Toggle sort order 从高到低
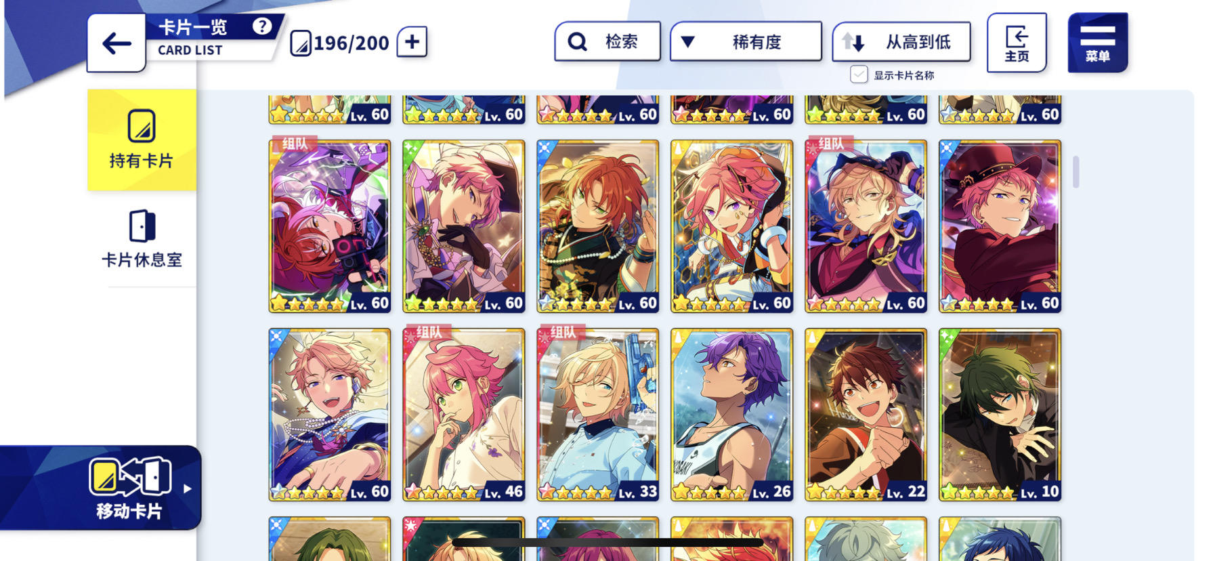Viewport: 1215px width, 561px height. (901, 42)
